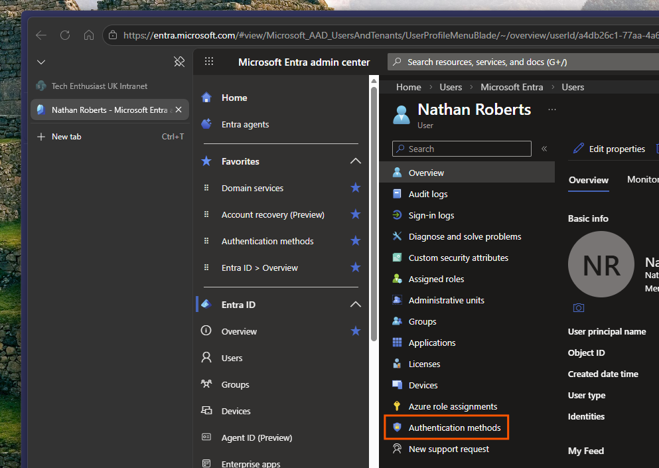The width and height of the screenshot is (659, 468).
Task: Go to the first Users breadcrumb
Action: 451,87
